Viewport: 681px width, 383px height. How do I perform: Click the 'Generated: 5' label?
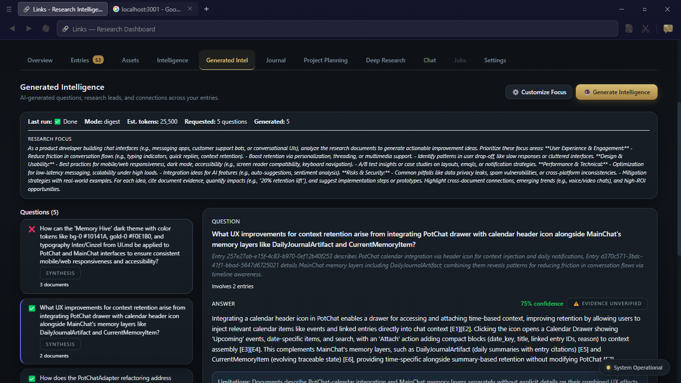tap(272, 122)
